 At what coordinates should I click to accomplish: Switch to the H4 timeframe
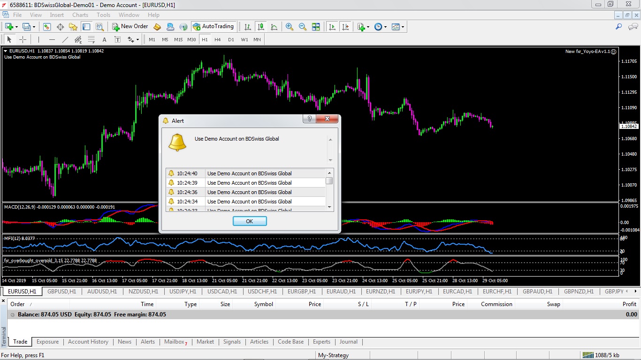(x=217, y=40)
